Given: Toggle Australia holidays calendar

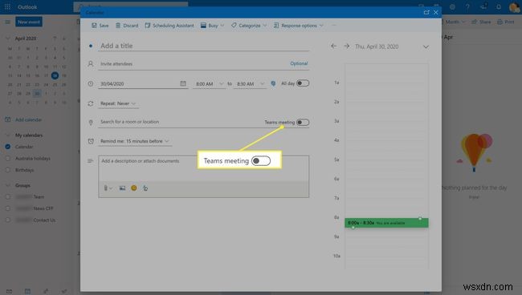Looking at the screenshot, I should 8,159.
